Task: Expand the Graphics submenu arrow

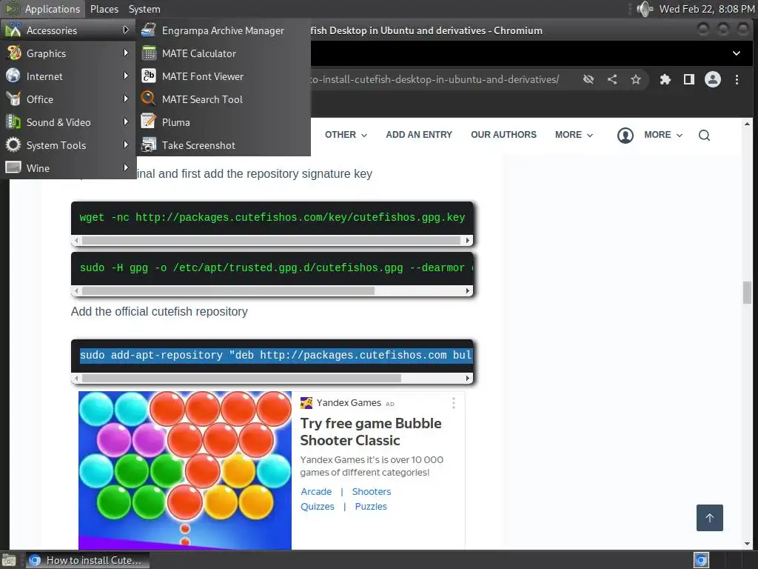Action: pos(126,53)
